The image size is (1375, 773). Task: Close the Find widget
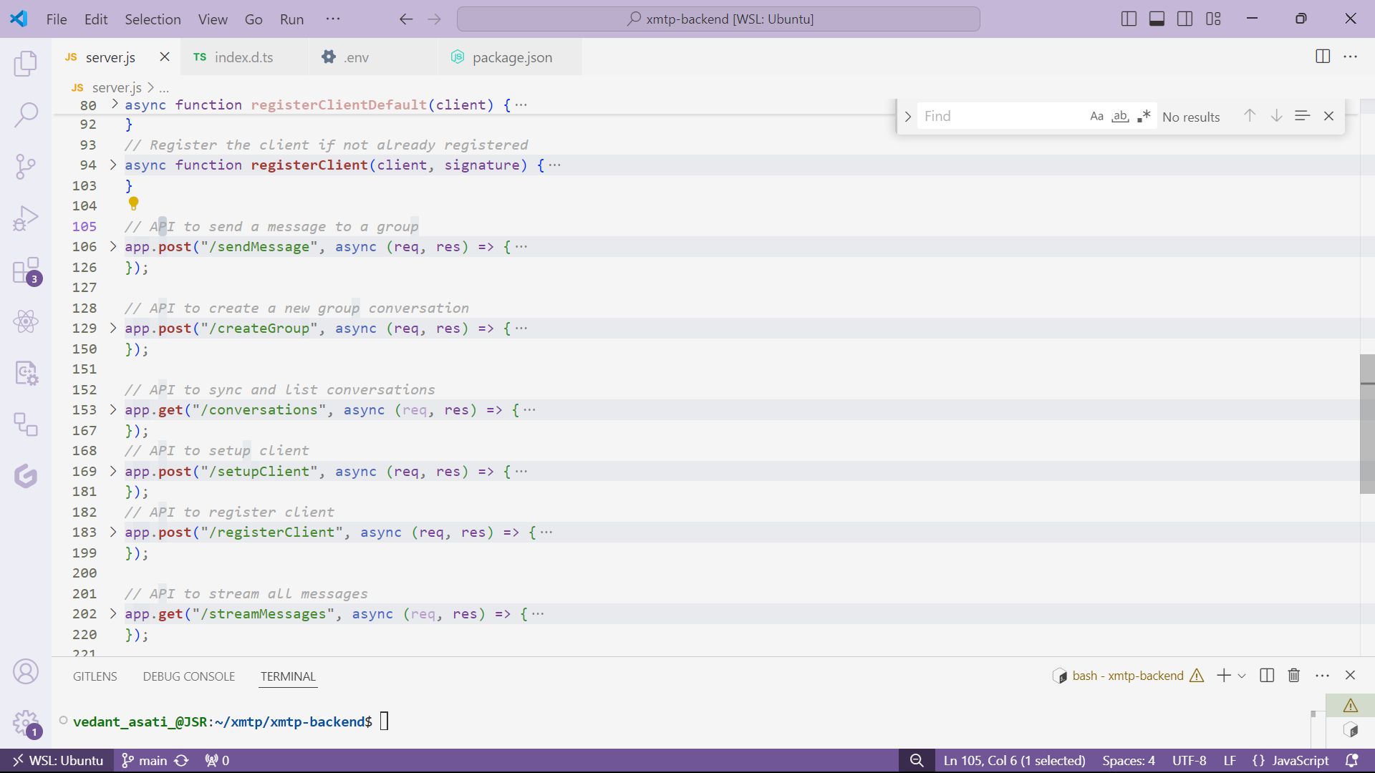[1328, 116]
